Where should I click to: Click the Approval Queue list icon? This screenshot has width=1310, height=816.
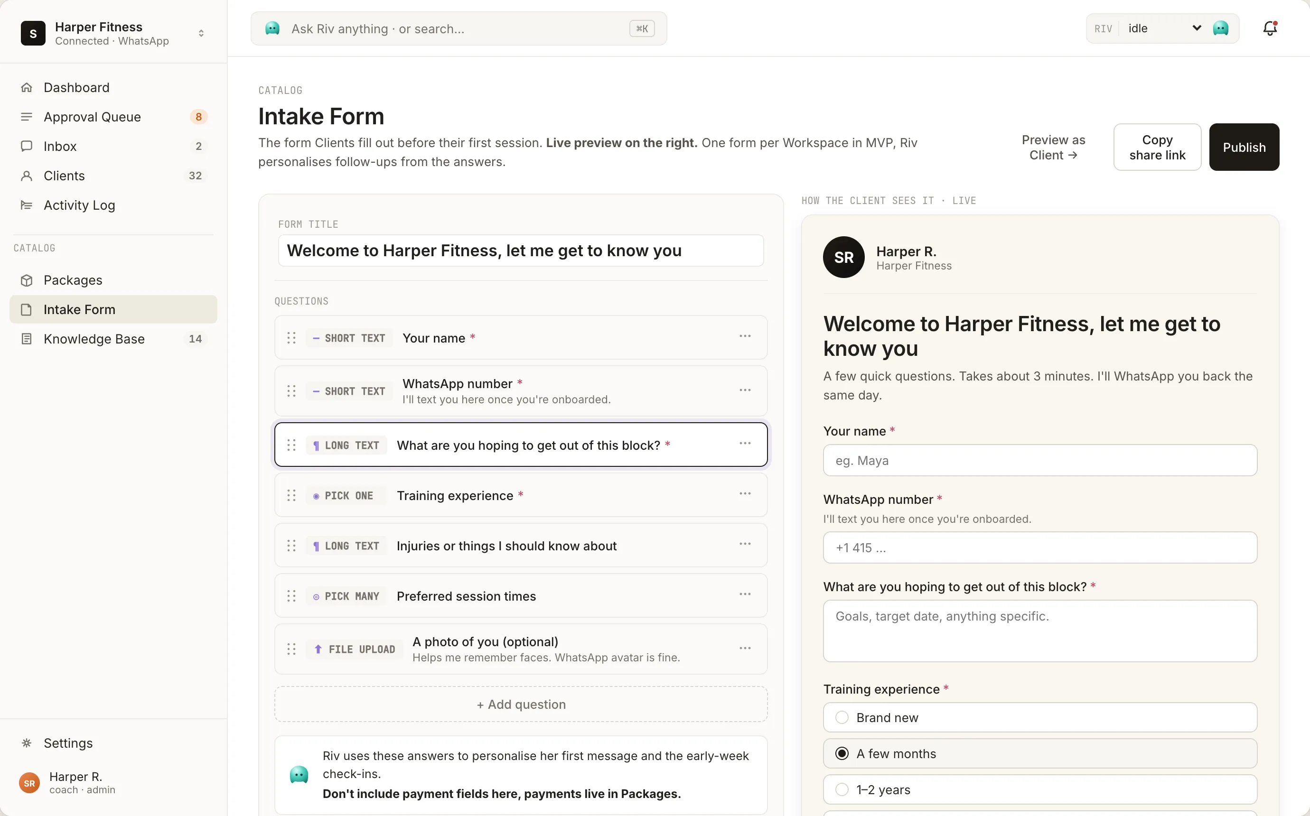point(27,117)
